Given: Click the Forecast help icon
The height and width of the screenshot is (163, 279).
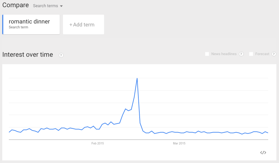Looking at the screenshot, I should click(274, 54).
